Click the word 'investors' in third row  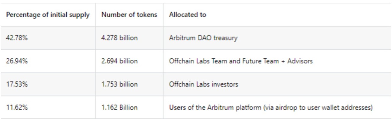225,84
